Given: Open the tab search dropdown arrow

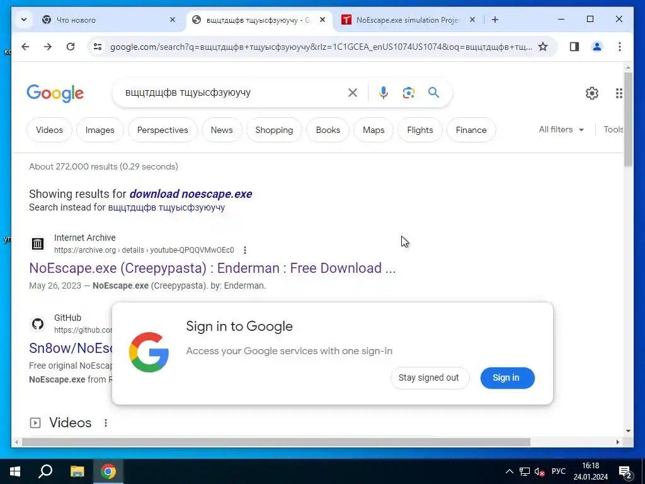Looking at the screenshot, I should point(24,20).
